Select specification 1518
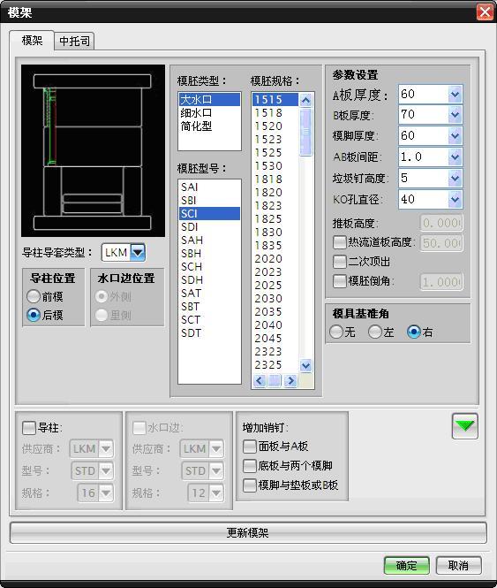 point(275,113)
